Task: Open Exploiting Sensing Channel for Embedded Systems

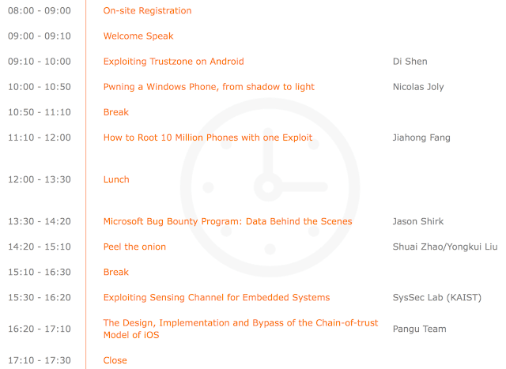Action: point(217,298)
